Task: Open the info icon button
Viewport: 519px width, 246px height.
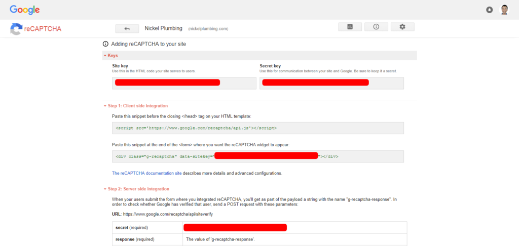Action: click(x=376, y=27)
